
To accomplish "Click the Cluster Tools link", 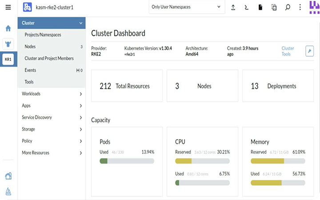I will coord(288,51).
